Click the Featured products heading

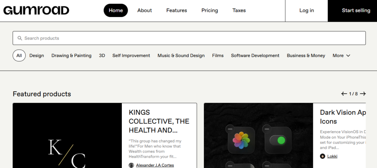pos(42,94)
